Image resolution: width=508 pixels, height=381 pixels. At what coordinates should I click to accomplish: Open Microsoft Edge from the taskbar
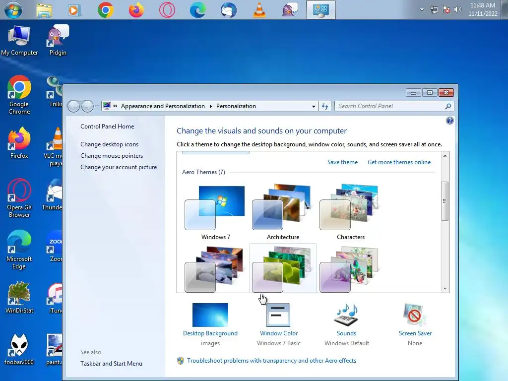click(197, 10)
